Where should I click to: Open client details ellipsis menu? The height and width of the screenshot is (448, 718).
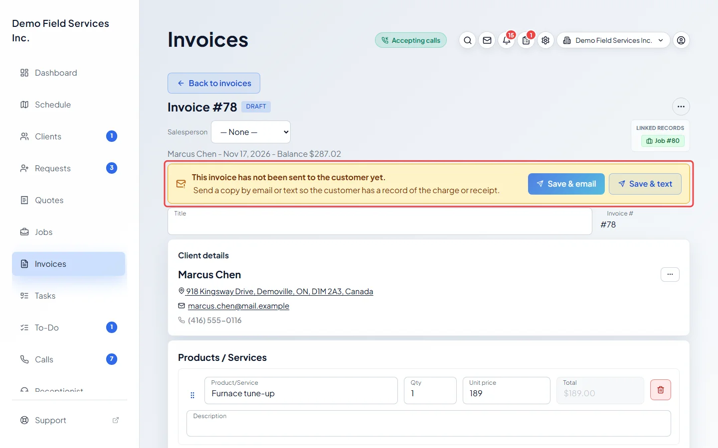click(x=670, y=274)
